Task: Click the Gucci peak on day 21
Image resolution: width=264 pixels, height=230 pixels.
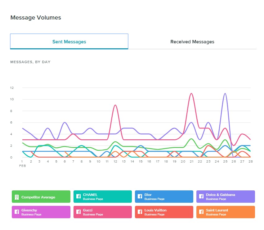Action: [191, 93]
